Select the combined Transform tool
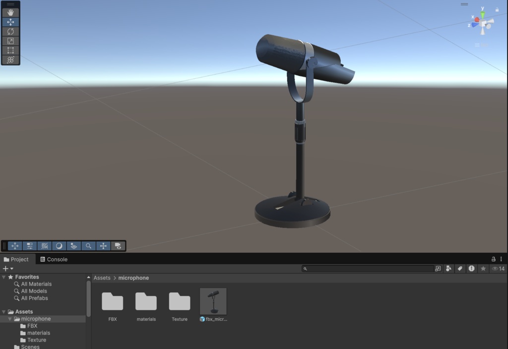 click(x=10, y=60)
